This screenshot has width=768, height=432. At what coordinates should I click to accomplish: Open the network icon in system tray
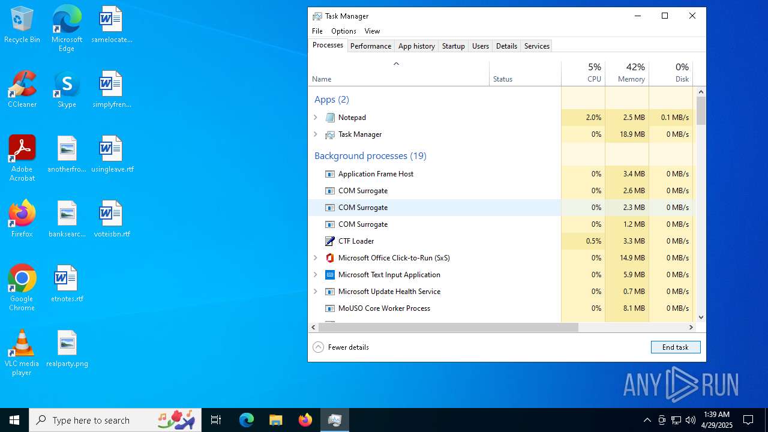pyautogui.click(x=676, y=420)
